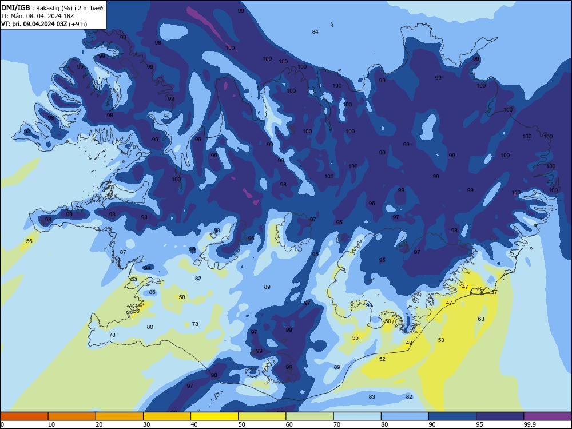Click the humidity value '80' on the map
Screen dimensions: 572x429
click(x=150, y=327)
